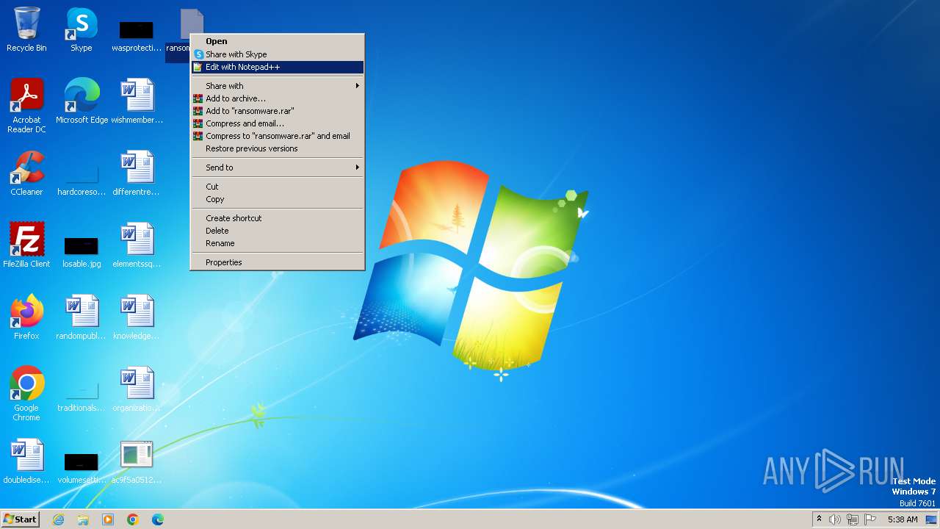The height and width of the screenshot is (529, 940).
Task: Open Windows Explorer from the taskbar
Action: pos(83,519)
